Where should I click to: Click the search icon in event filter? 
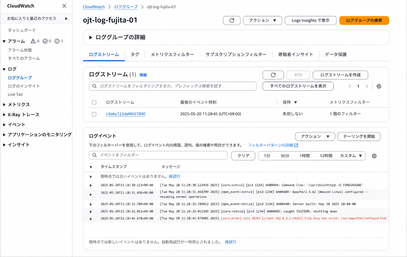(x=94, y=155)
